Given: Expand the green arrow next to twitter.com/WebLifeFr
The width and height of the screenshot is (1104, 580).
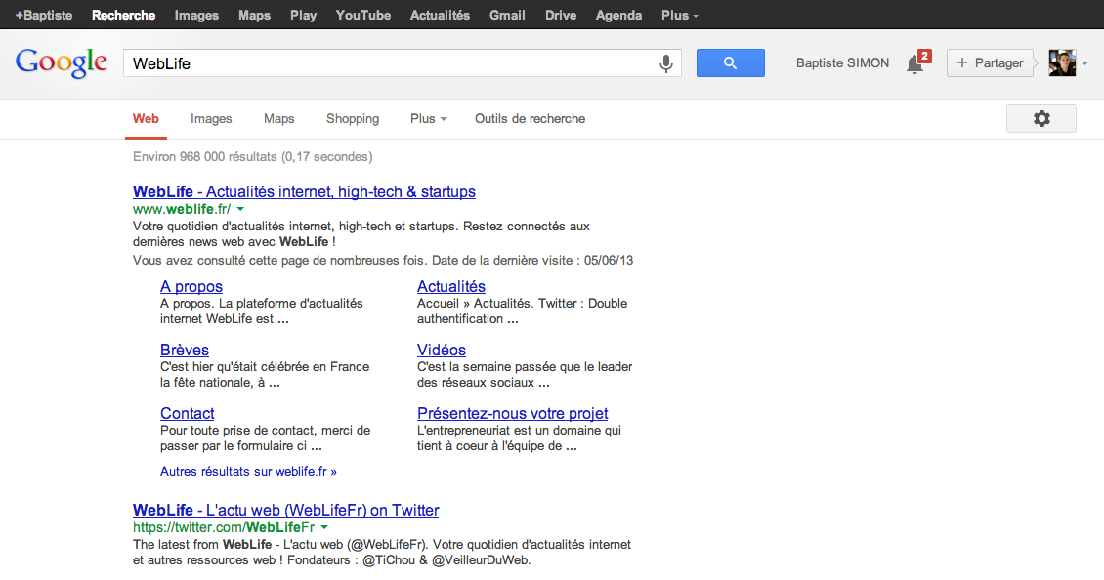Looking at the screenshot, I should point(324,527).
